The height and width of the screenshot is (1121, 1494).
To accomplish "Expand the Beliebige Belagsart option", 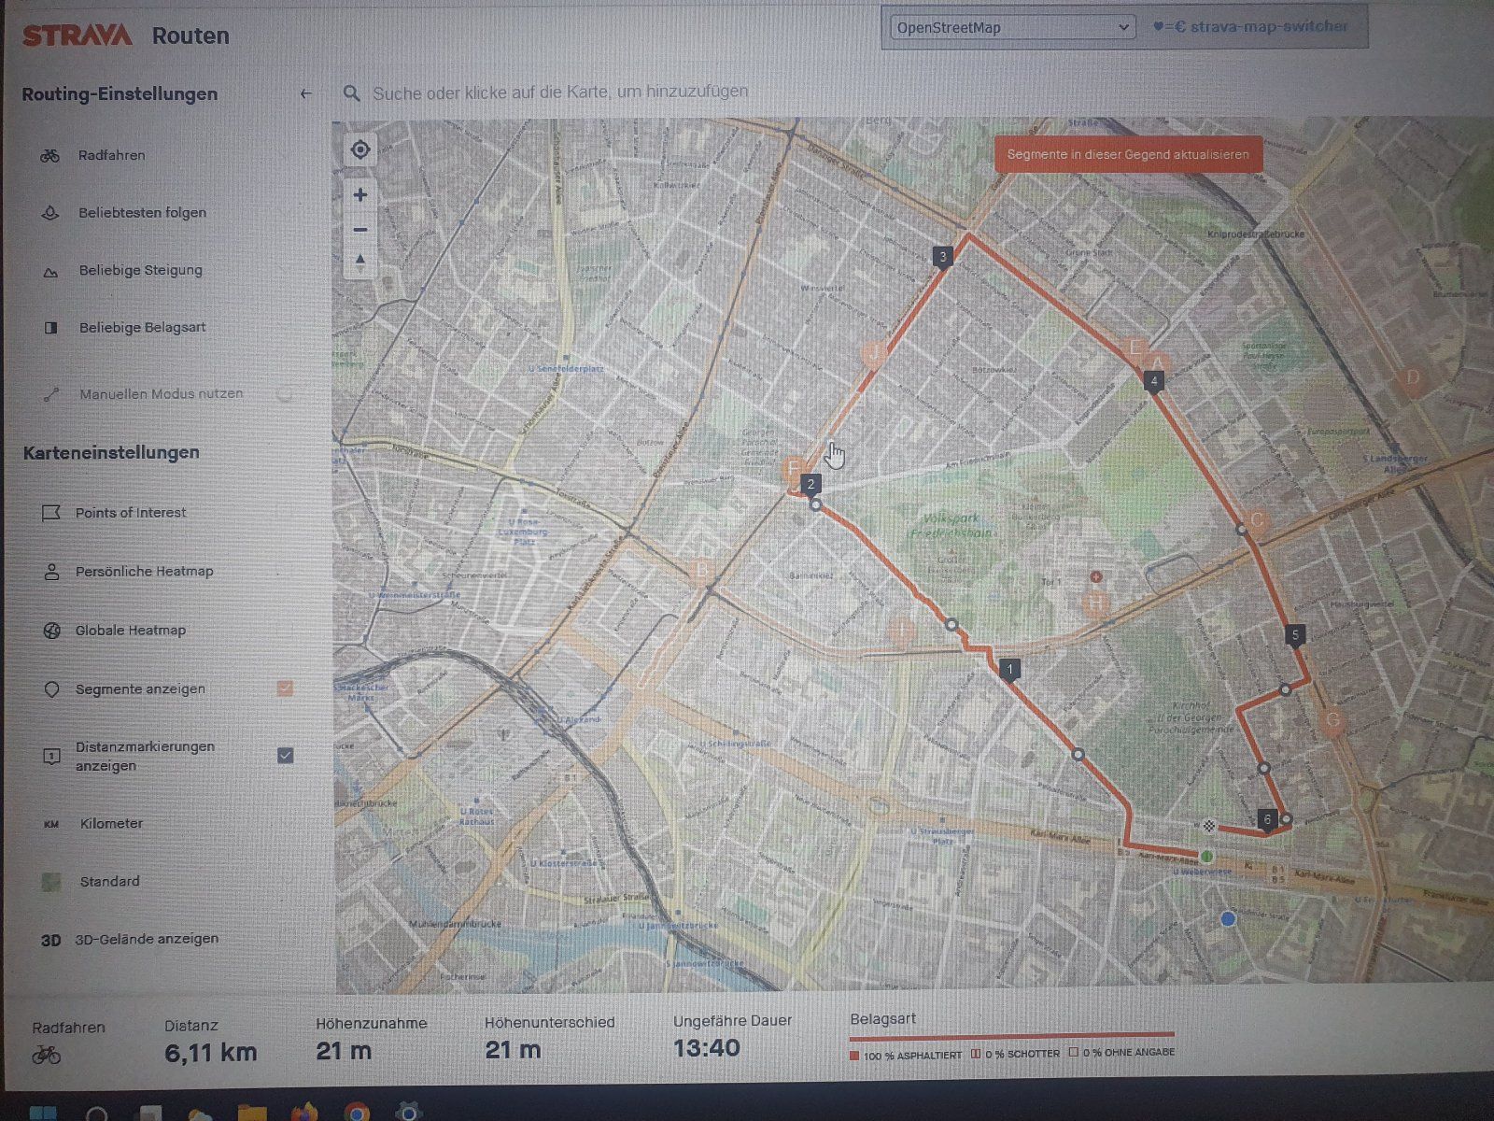I will point(142,328).
